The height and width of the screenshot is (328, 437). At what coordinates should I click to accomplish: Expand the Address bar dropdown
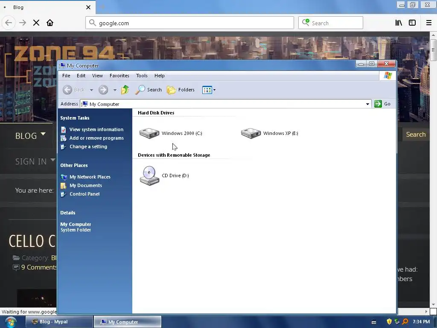pyautogui.click(x=367, y=104)
